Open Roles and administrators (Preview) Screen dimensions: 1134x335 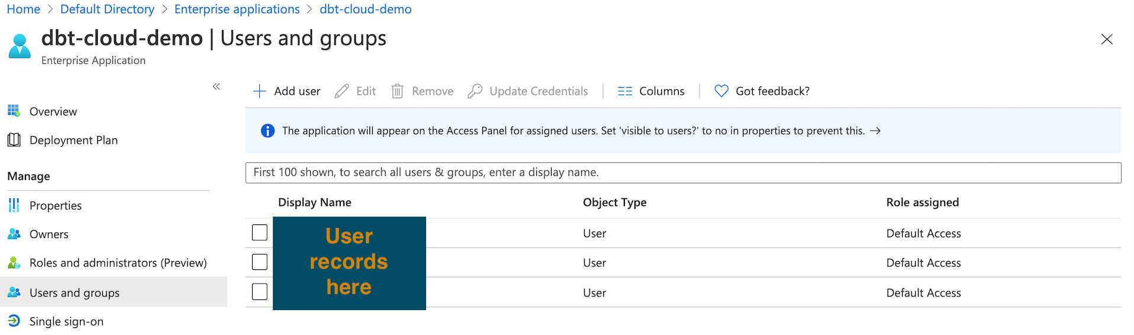[x=118, y=263]
